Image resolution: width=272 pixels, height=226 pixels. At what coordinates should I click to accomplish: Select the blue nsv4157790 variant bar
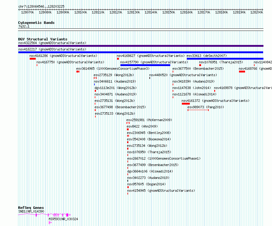click(145, 65)
